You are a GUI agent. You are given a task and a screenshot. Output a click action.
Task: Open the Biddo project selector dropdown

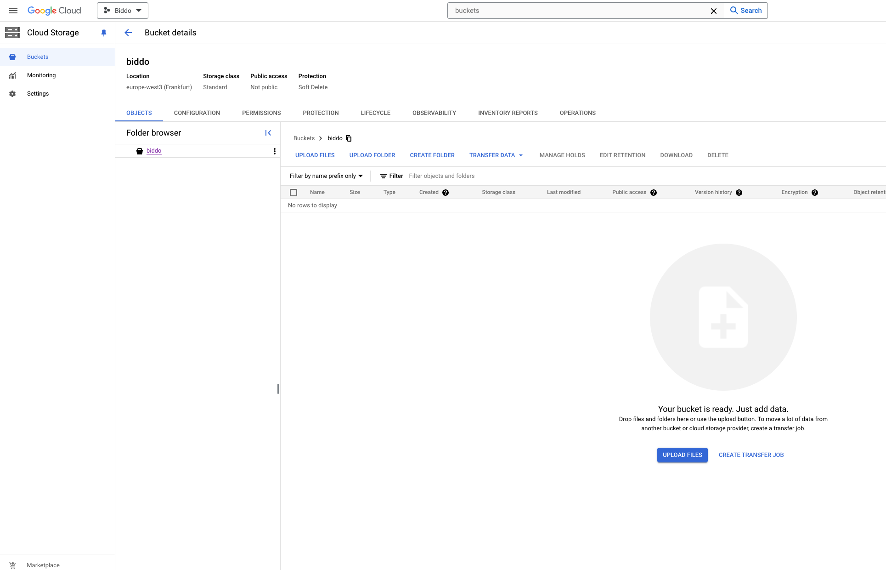[123, 11]
